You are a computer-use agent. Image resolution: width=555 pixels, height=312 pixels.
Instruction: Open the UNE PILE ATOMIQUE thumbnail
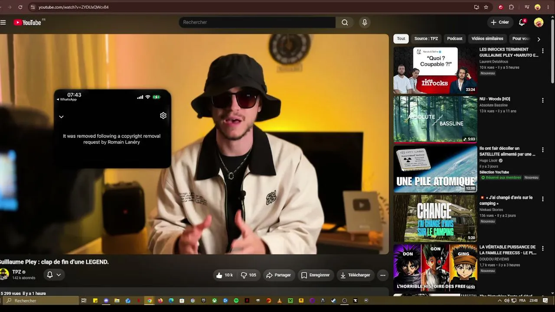[x=435, y=169]
